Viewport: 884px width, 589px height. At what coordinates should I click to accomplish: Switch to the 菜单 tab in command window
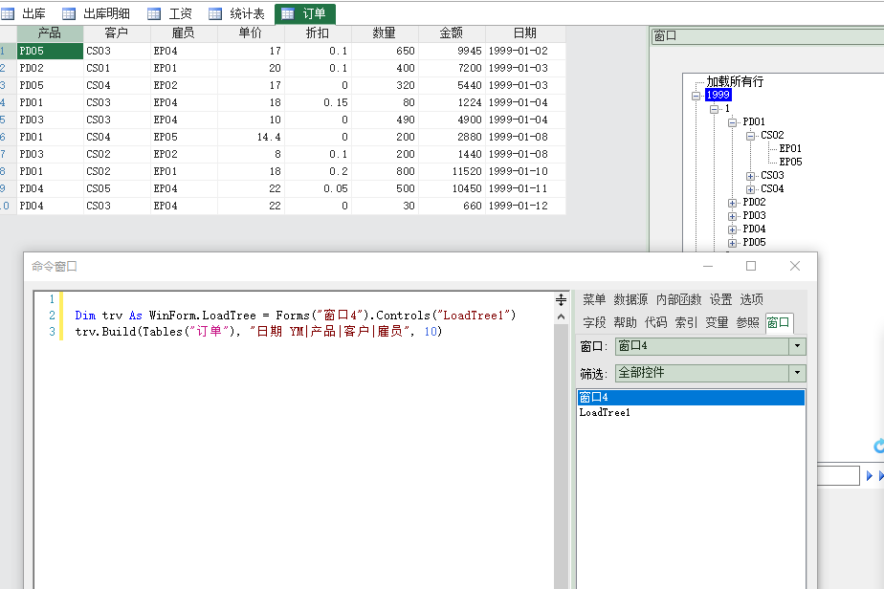(x=594, y=299)
